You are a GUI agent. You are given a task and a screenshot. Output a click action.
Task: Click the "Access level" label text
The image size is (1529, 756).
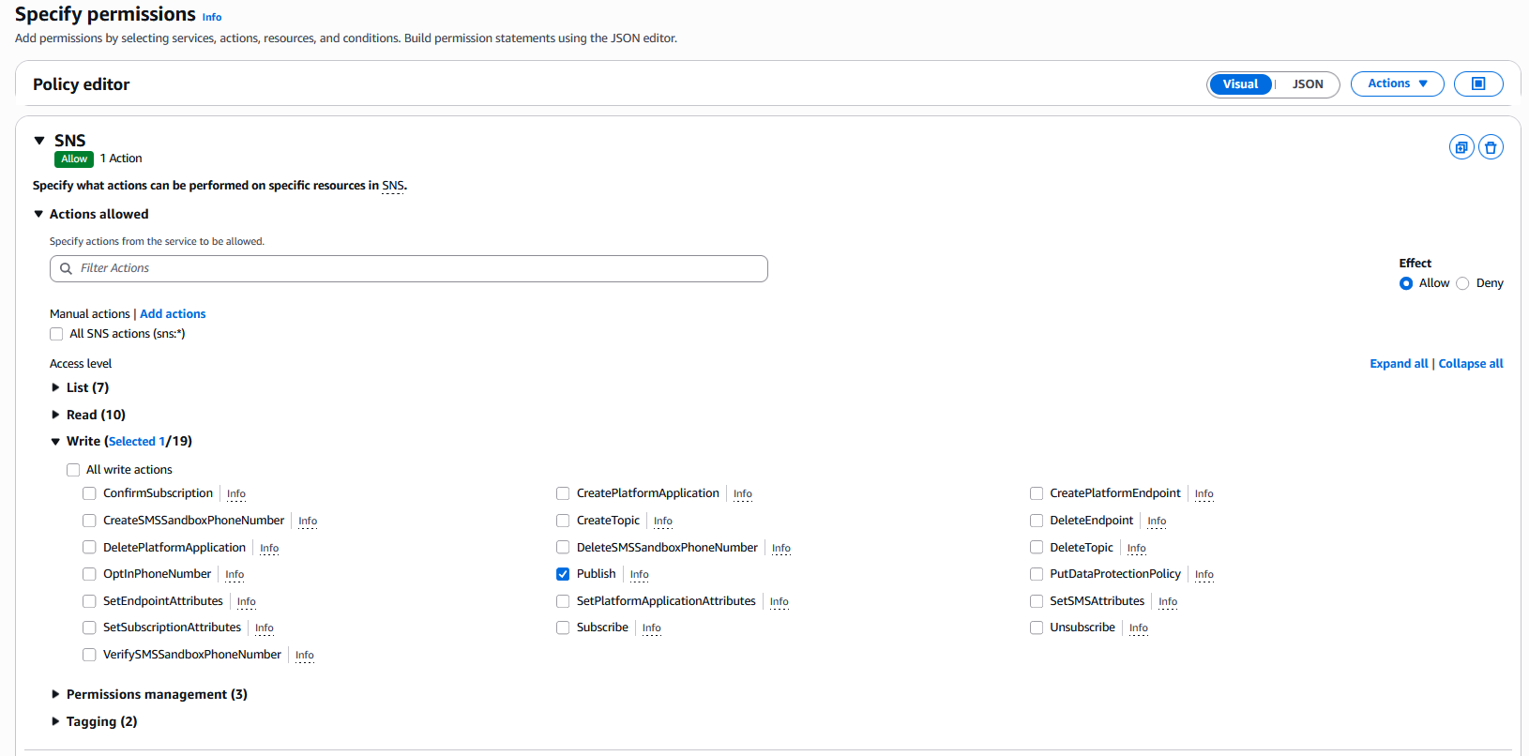[x=81, y=364]
